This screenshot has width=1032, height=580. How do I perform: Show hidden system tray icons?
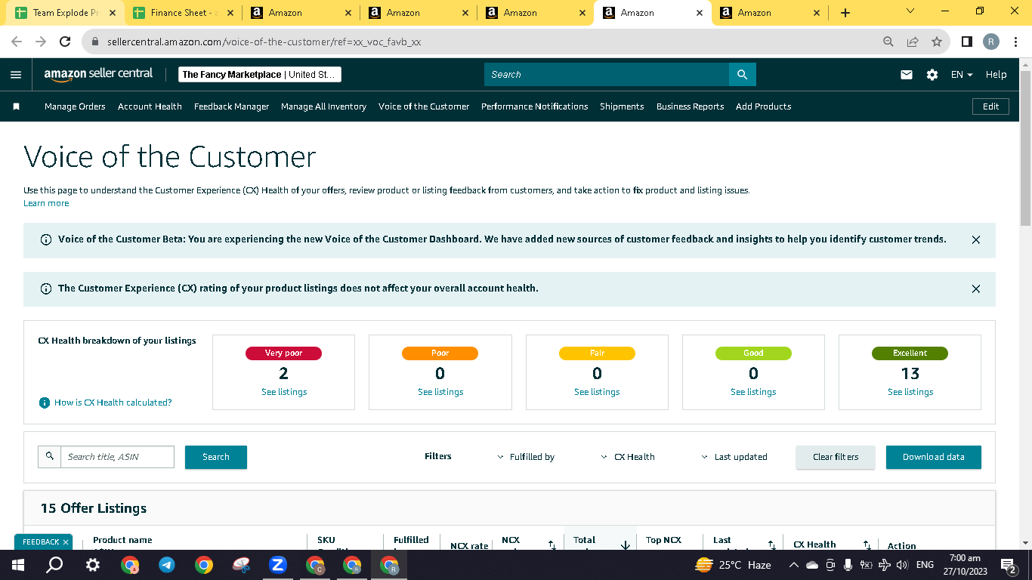click(x=793, y=565)
